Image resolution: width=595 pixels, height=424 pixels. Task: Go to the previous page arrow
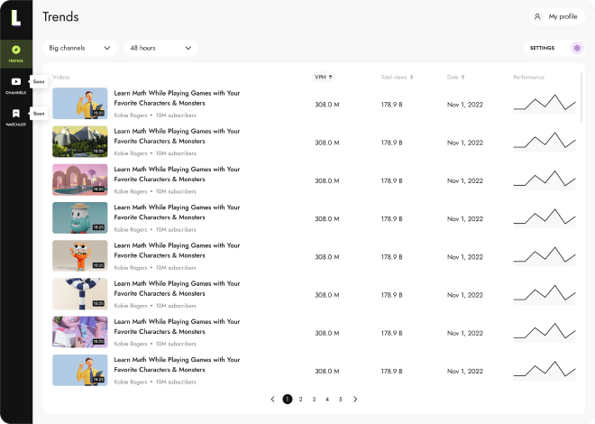[x=272, y=399]
